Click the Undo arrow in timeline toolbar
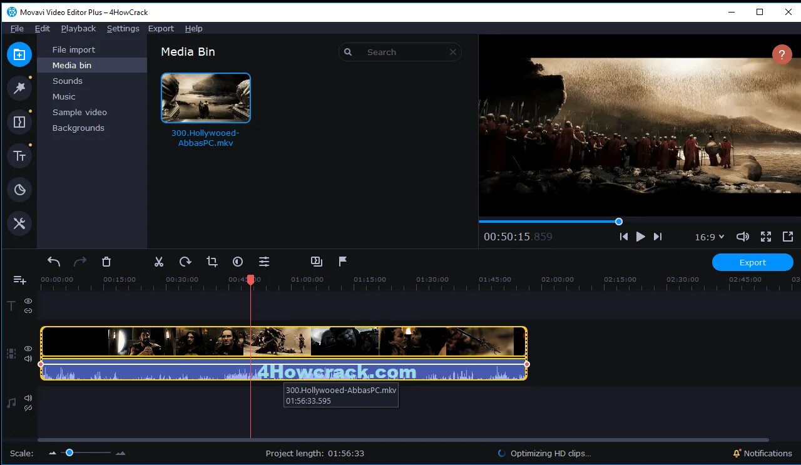The image size is (801, 465). pyautogui.click(x=54, y=262)
